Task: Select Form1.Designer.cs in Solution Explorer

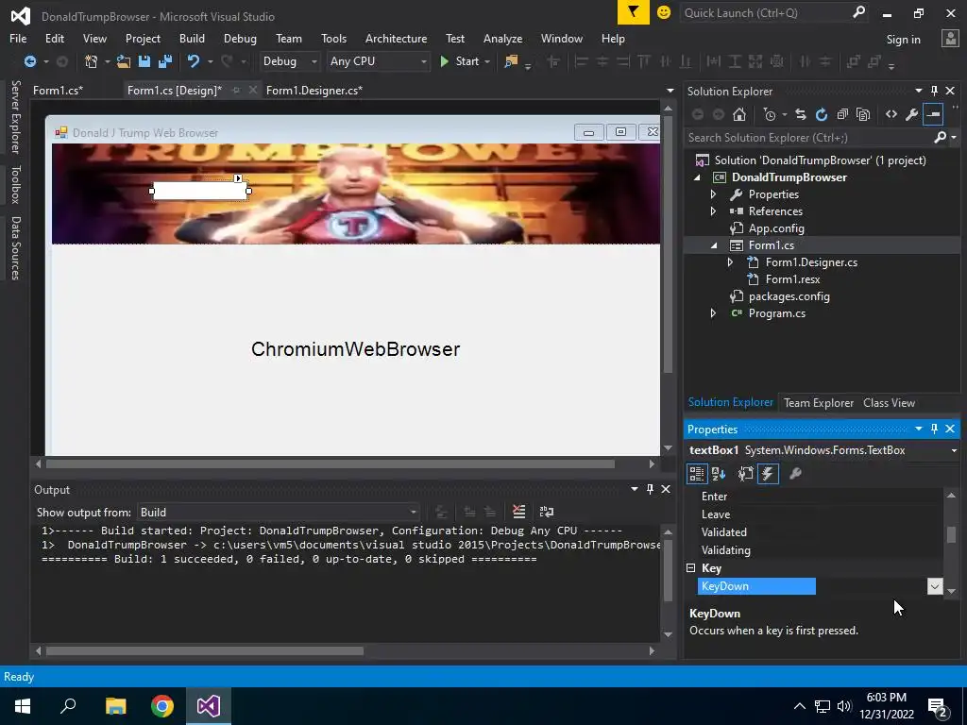Action: [811, 262]
